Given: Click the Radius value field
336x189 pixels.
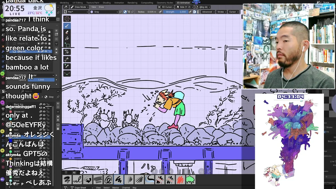Looking at the screenshot, I should point(147,12).
